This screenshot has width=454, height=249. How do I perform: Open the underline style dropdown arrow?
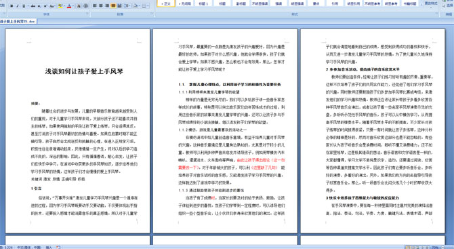[x=28, y=6]
